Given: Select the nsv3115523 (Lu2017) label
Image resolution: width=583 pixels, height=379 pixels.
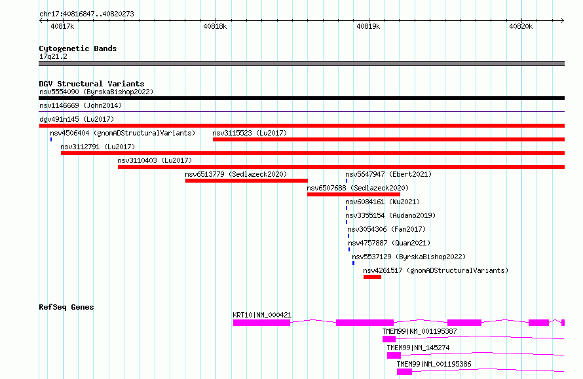Looking at the screenshot, I should pyautogui.click(x=250, y=133).
